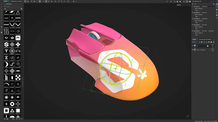Add a fill layer with bucket icon
The image size is (218, 122).
pyautogui.click(x=207, y=42)
